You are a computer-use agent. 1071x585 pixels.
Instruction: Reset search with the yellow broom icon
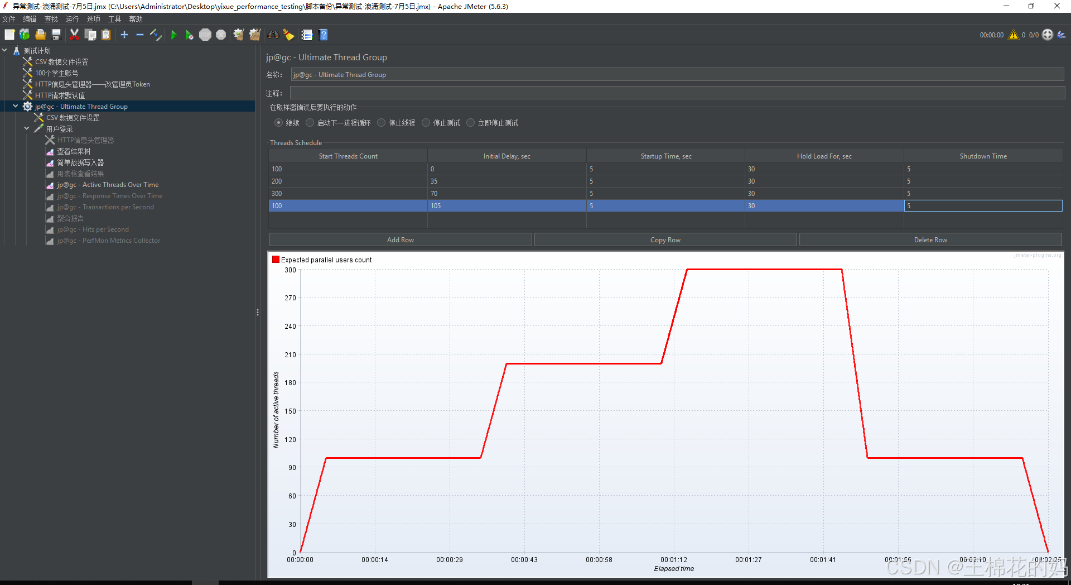pyautogui.click(x=288, y=35)
